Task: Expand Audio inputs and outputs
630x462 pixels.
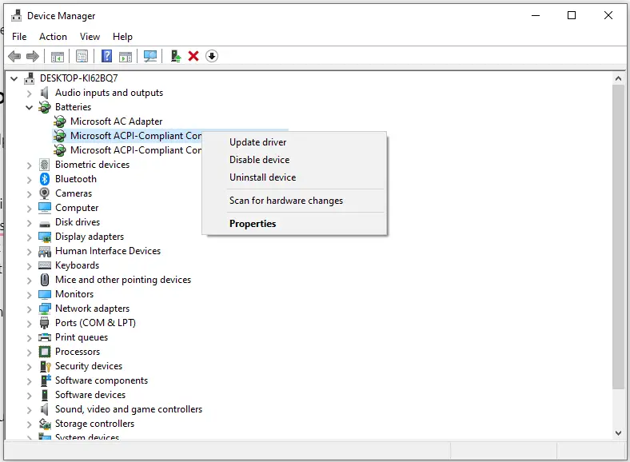Action: coord(29,94)
